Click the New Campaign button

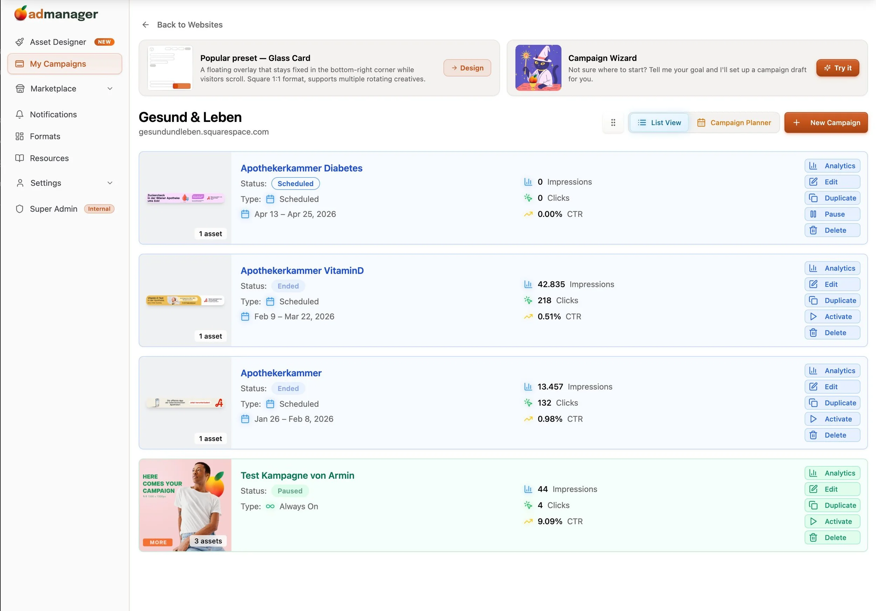826,122
